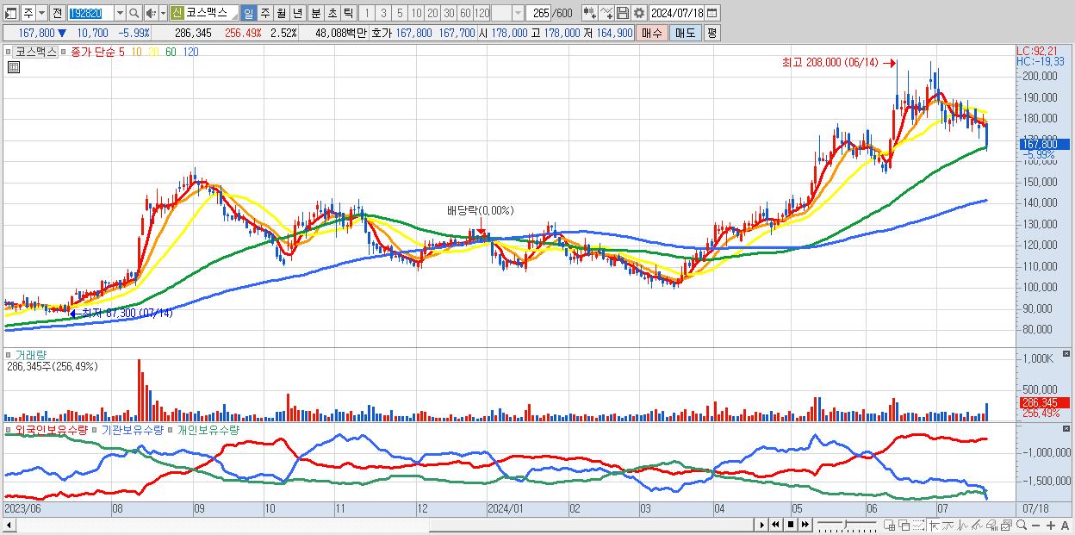Click the 매도 sell button
The height and width of the screenshot is (535, 1075).
685,33
